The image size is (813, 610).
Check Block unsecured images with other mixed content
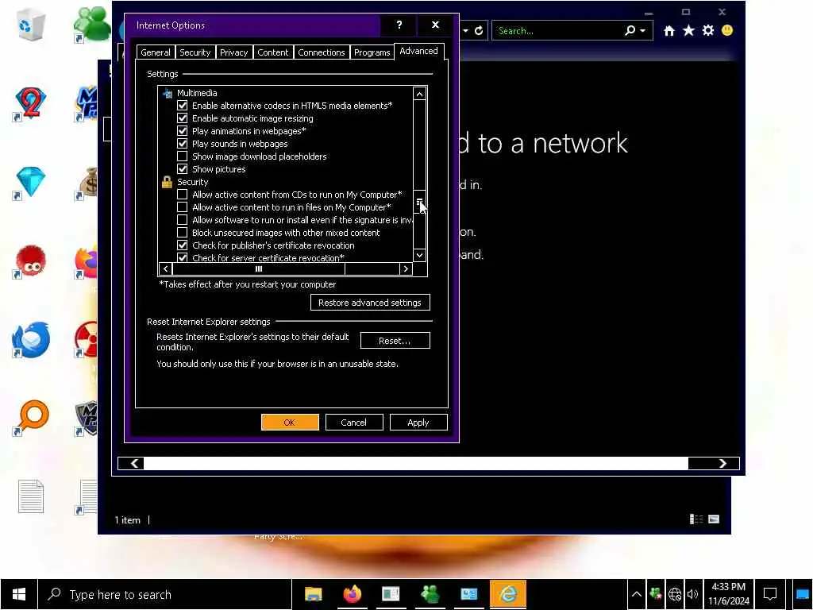pyautogui.click(x=182, y=233)
